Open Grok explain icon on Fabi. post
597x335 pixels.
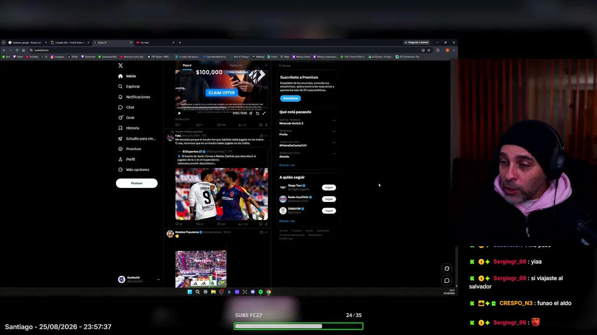tap(261, 136)
